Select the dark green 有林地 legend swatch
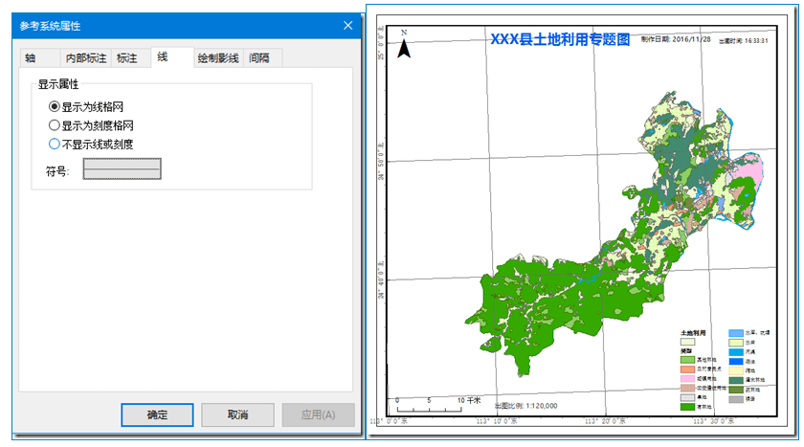 pyautogui.click(x=687, y=407)
